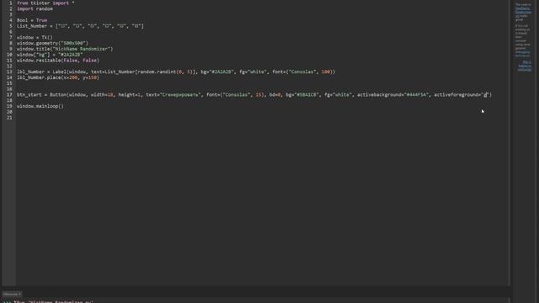539x303 pixels.
Task: Place cursor in the 'activeforeground' string on line 17
Action: (486, 95)
